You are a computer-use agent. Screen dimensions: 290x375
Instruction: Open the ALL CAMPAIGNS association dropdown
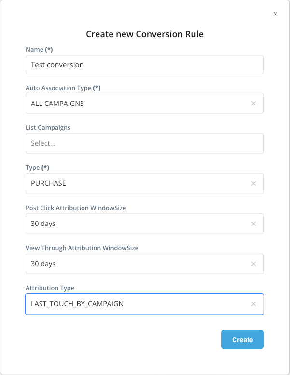click(x=135, y=103)
